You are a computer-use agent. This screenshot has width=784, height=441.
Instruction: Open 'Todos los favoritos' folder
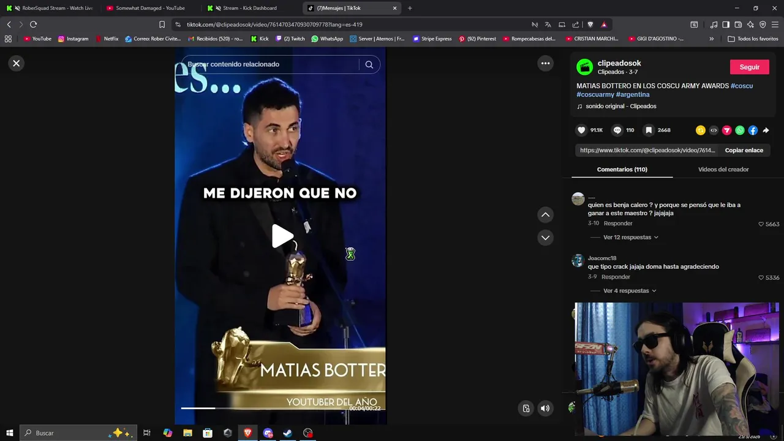point(753,39)
